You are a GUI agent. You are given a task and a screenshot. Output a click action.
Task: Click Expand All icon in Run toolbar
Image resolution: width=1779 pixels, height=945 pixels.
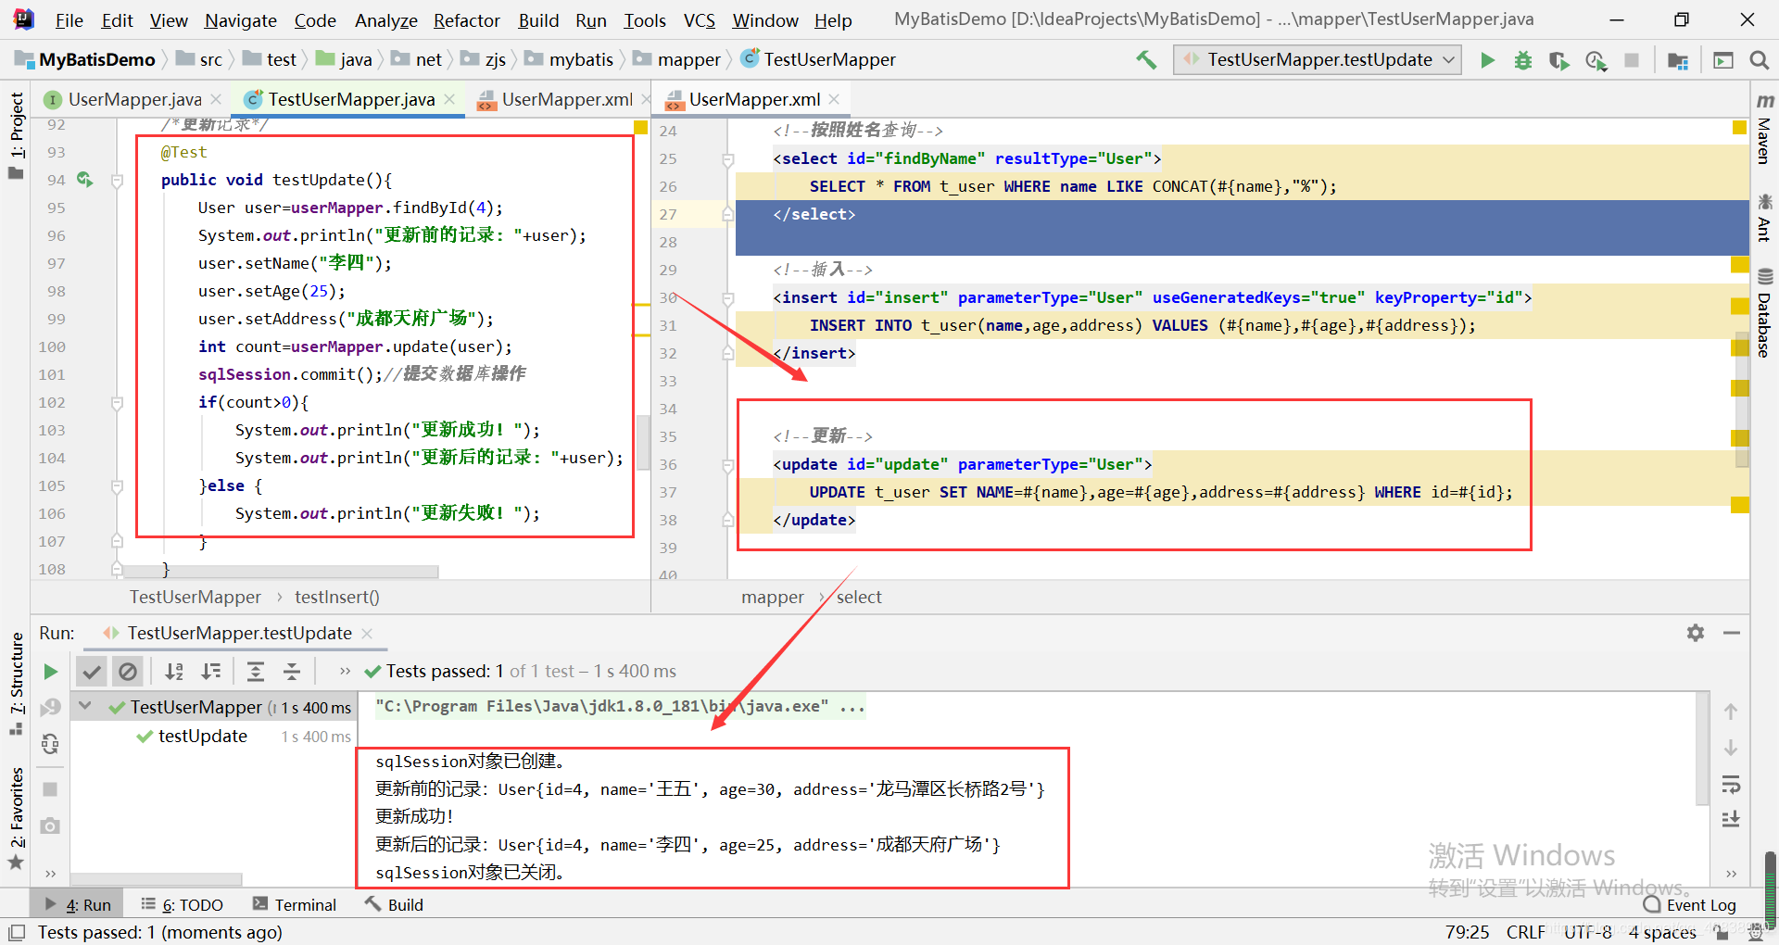(x=256, y=672)
